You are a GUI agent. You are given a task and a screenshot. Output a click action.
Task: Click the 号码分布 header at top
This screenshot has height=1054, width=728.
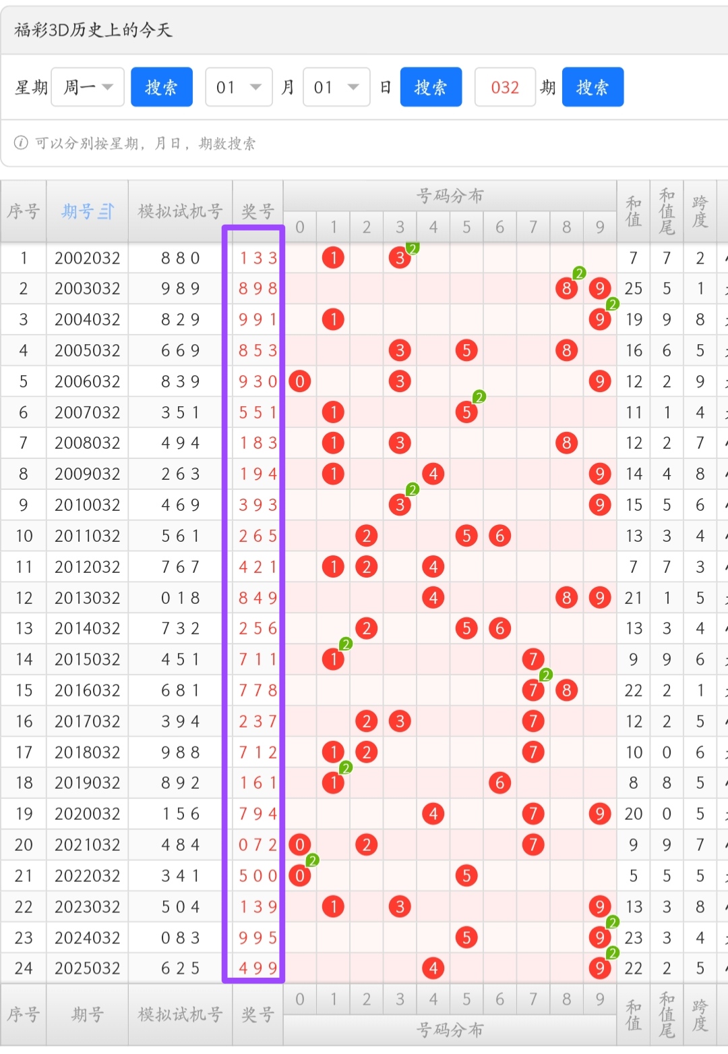coord(450,196)
